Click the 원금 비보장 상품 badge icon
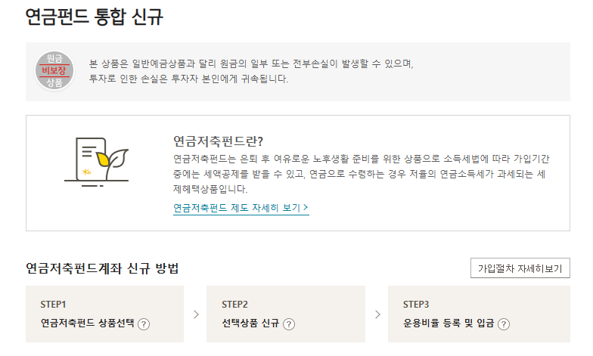The image size is (593, 356). click(54, 70)
